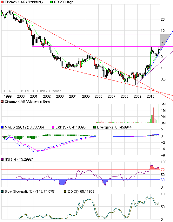Click the green GD 200 Tage legend swatch
Screen dimensions: 173x222
click(51, 2)
